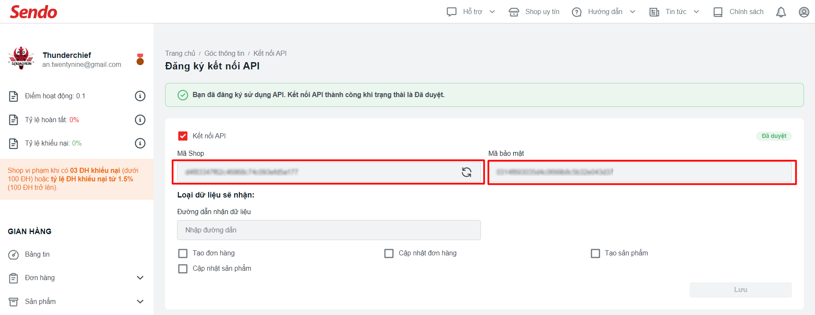
Task: Expand the Hỗ trợ dropdown arrow
Action: click(x=492, y=12)
